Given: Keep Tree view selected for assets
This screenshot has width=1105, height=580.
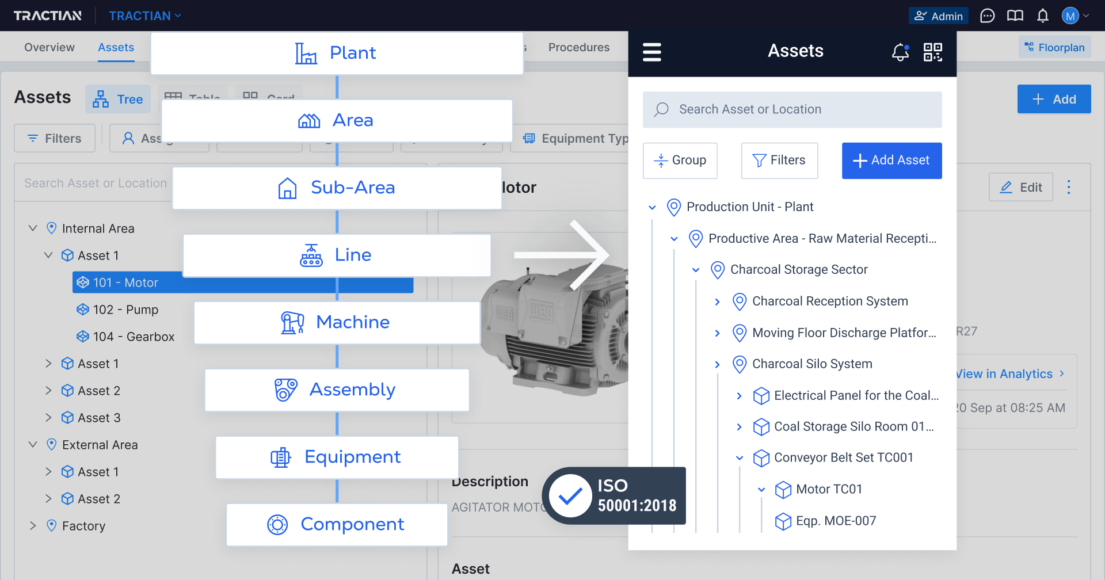Looking at the screenshot, I should click(x=118, y=99).
